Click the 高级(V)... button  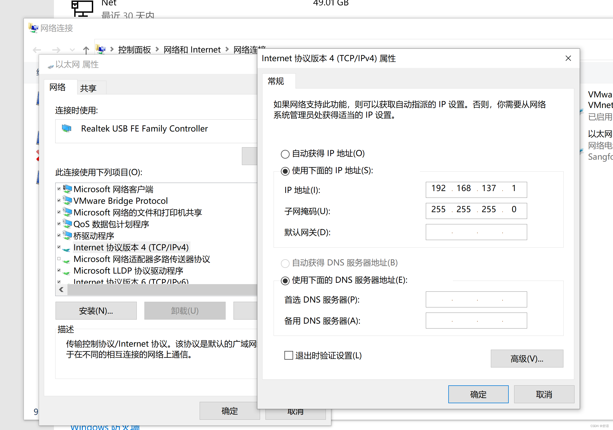pos(527,359)
